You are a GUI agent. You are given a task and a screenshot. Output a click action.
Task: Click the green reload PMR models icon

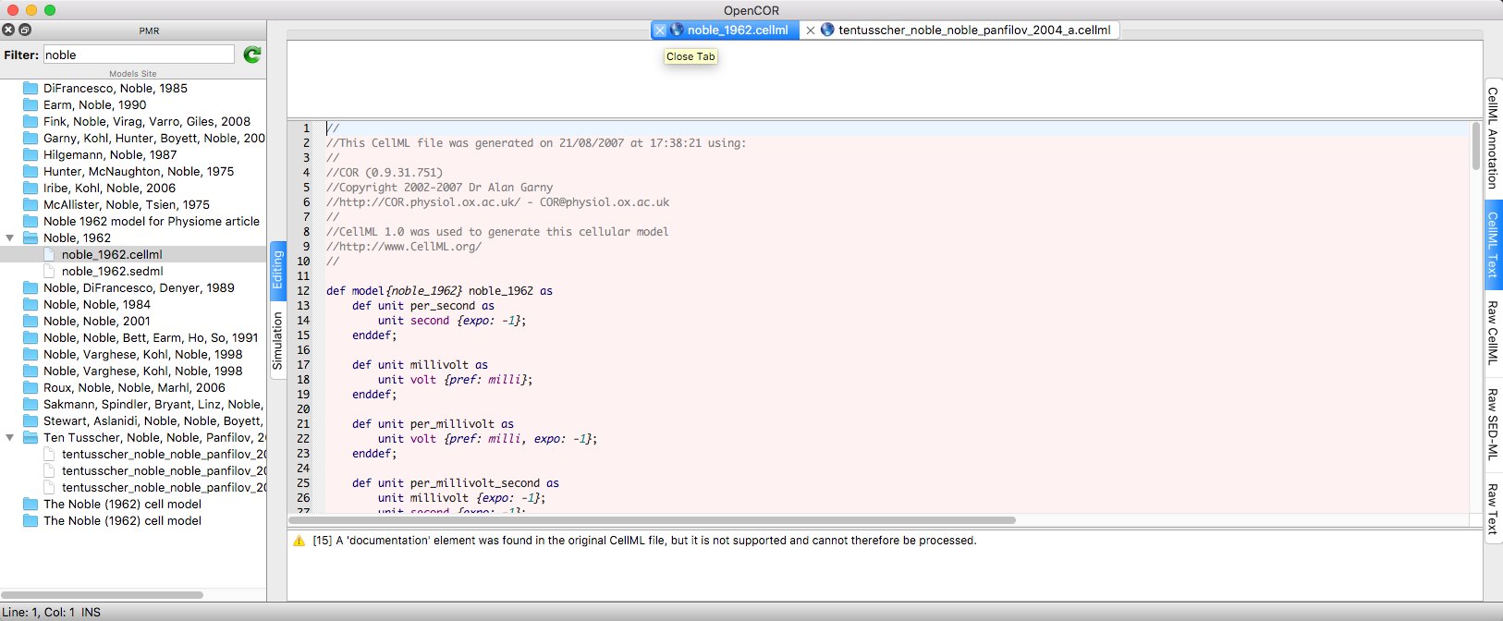coord(251,55)
